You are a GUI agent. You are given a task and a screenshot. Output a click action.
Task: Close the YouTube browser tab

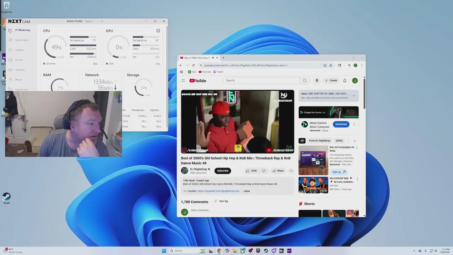(217, 58)
